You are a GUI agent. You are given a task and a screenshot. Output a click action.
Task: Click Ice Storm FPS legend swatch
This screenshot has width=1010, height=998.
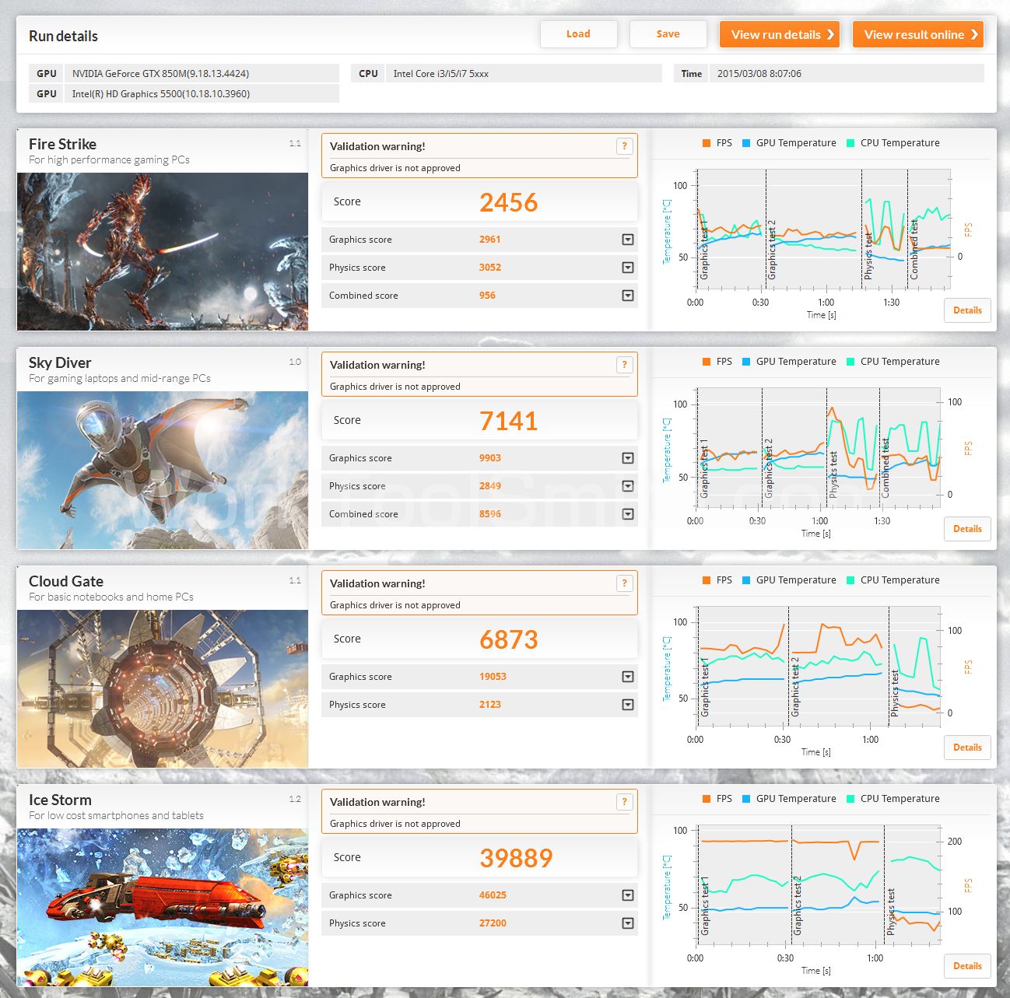(706, 799)
